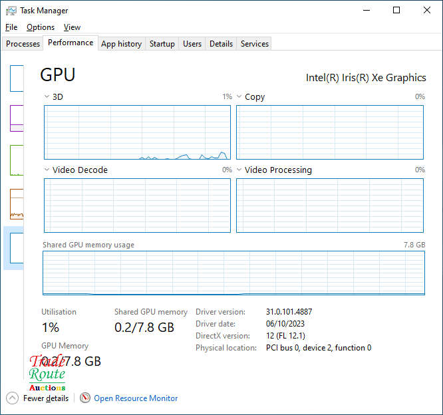Open the File menu
The height and width of the screenshot is (415, 443).
click(x=11, y=27)
